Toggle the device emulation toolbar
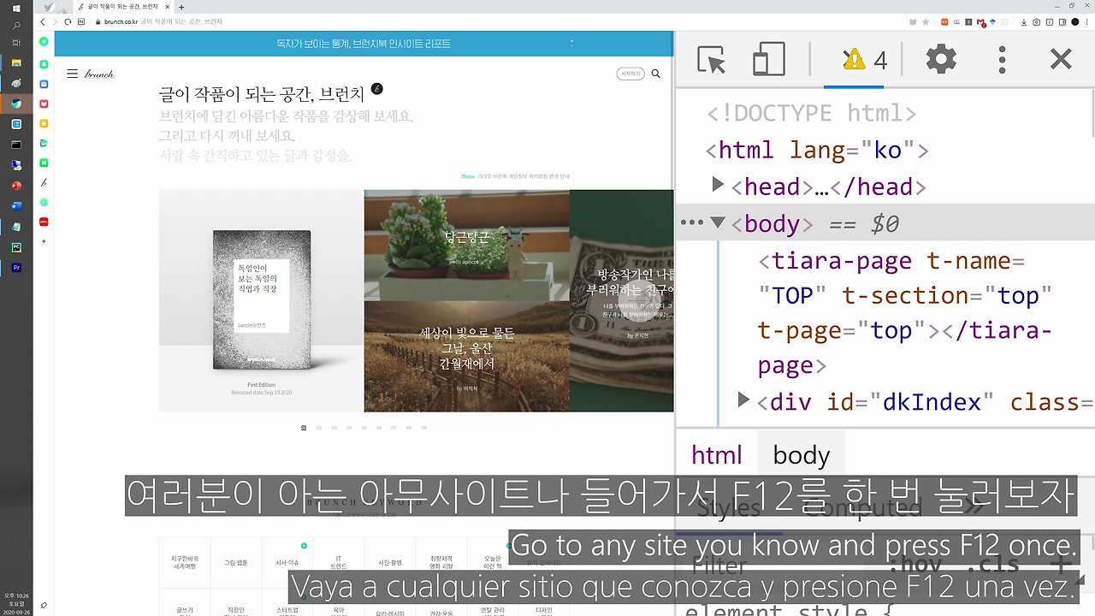Image resolution: width=1095 pixels, height=616 pixels. click(767, 59)
